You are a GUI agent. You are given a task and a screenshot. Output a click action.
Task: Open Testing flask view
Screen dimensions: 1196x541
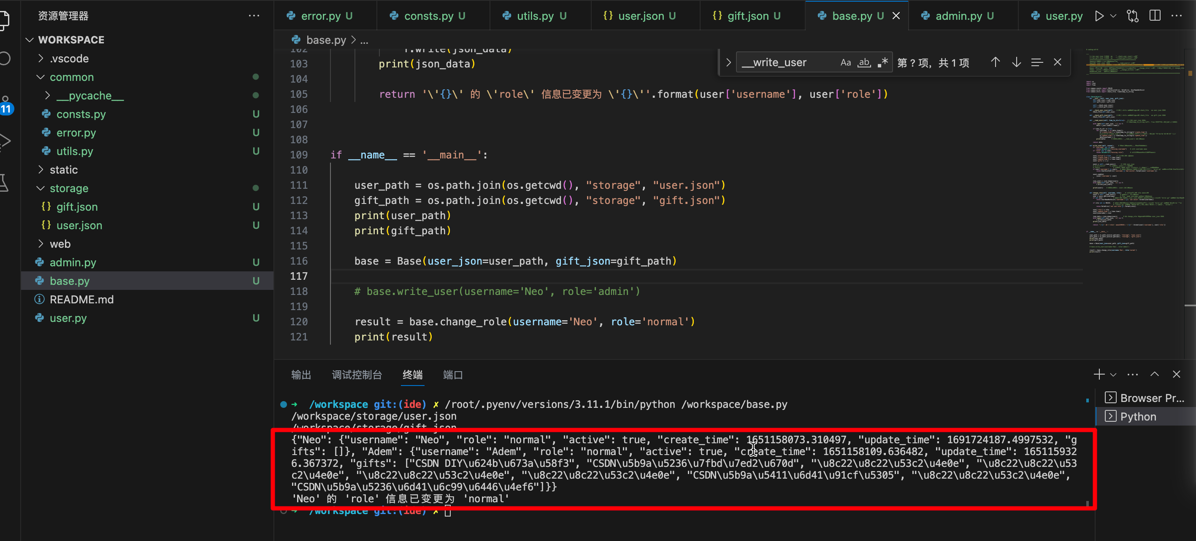pos(4,183)
